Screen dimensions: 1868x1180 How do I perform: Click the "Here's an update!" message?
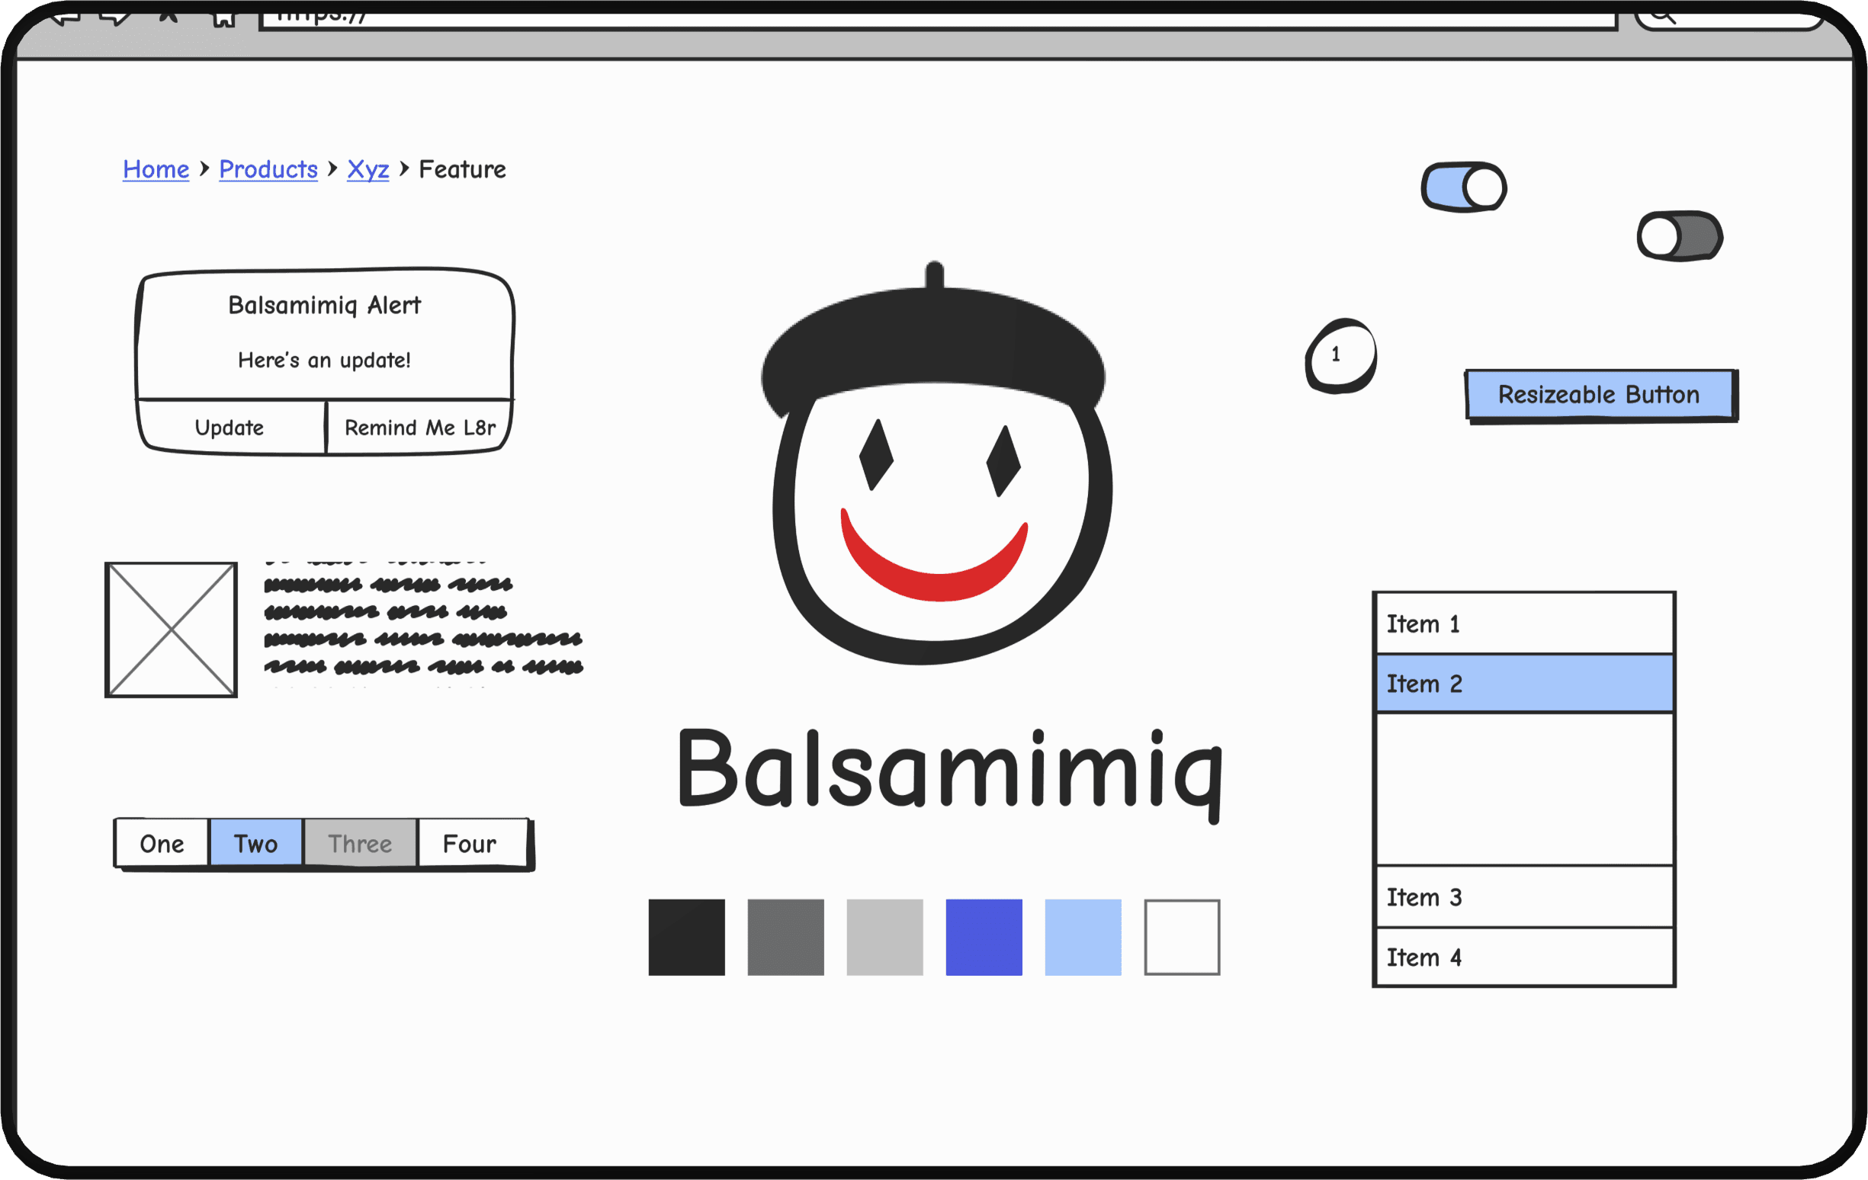(x=324, y=360)
